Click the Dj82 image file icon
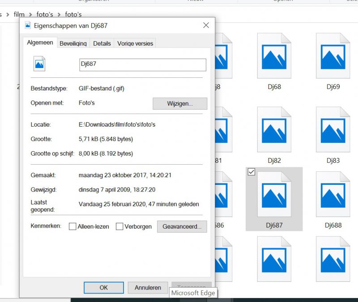Image resolution: width=358 pixels, height=302 pixels. [x=274, y=130]
